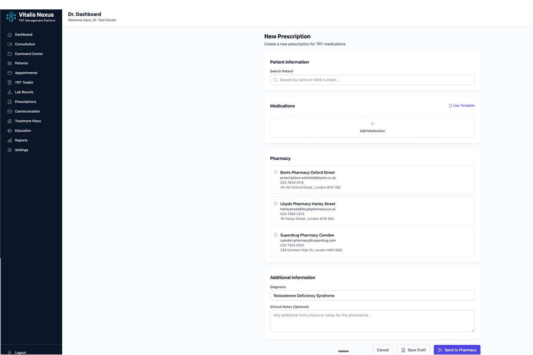This screenshot has width=533, height=355.
Task: Open Communication via the envelope icon
Action: (10, 111)
